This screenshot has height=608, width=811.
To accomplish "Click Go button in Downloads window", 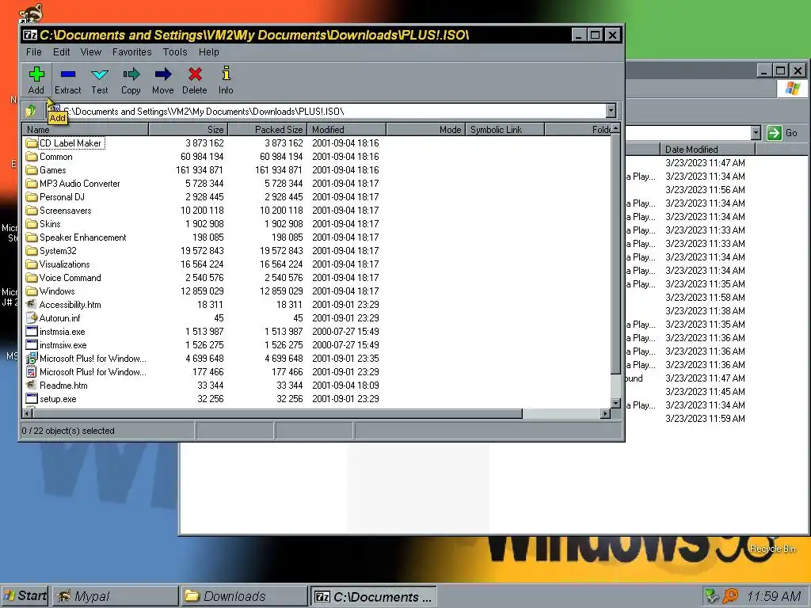I will click(782, 133).
